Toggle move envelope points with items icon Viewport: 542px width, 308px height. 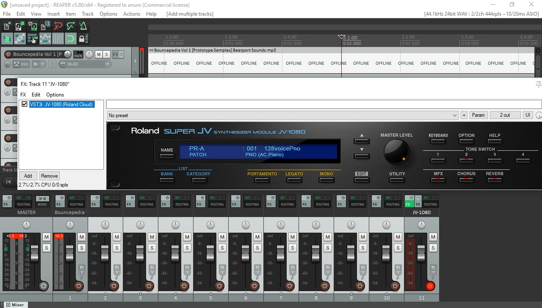coord(45,38)
